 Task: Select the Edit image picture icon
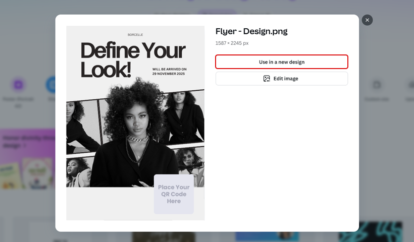[x=267, y=79]
